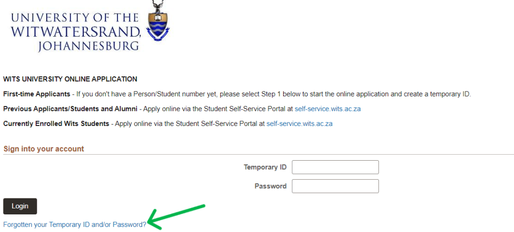514x232 pixels.
Task: Click the Wits University crest emblem
Action: (x=158, y=21)
